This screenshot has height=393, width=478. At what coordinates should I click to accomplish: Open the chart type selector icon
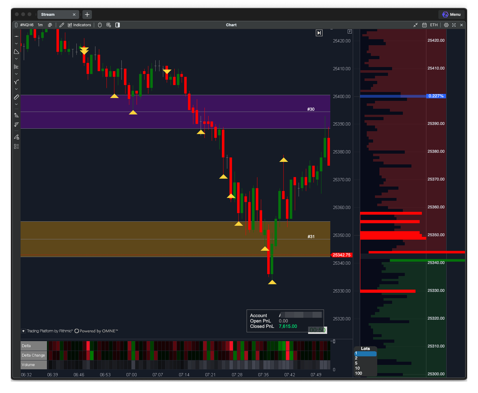(x=50, y=25)
